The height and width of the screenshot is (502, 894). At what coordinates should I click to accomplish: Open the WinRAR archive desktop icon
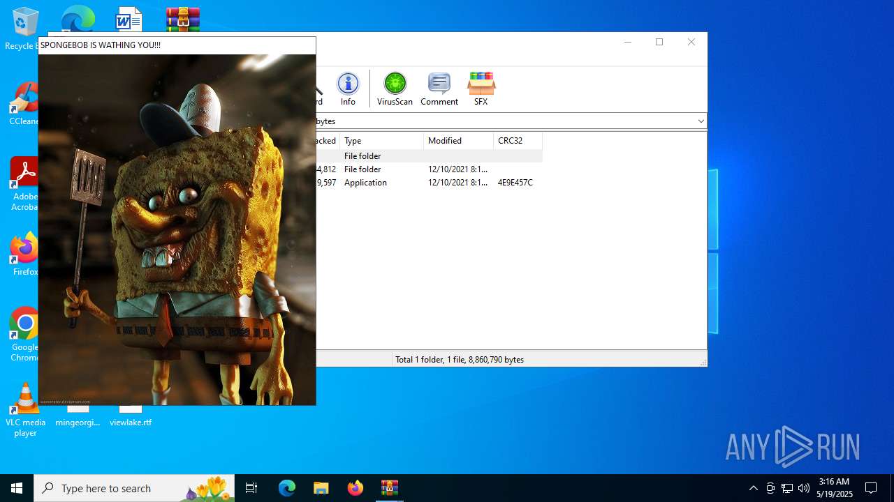tap(183, 20)
